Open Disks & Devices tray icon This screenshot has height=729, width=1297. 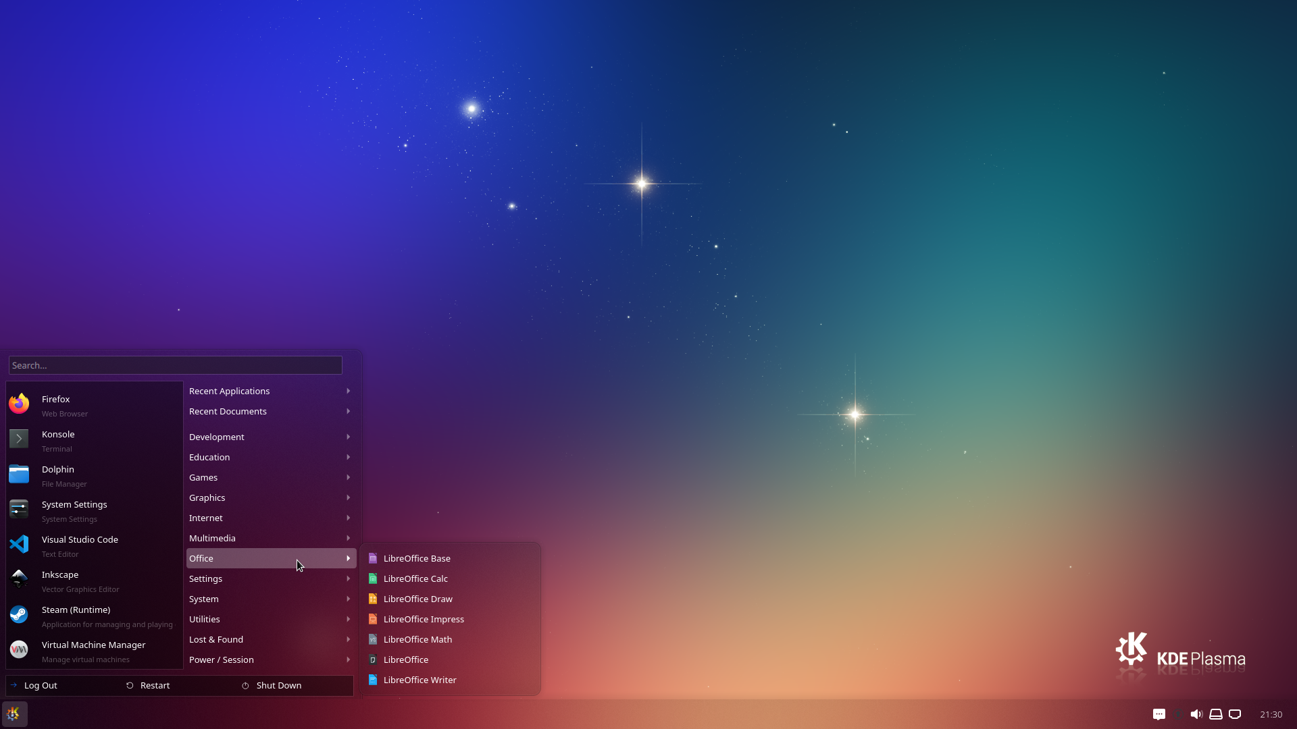point(1216,714)
